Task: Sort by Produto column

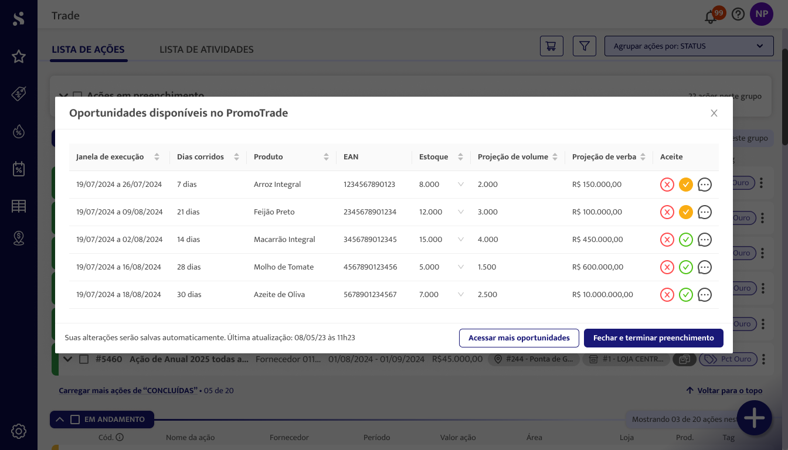Action: pos(326,157)
